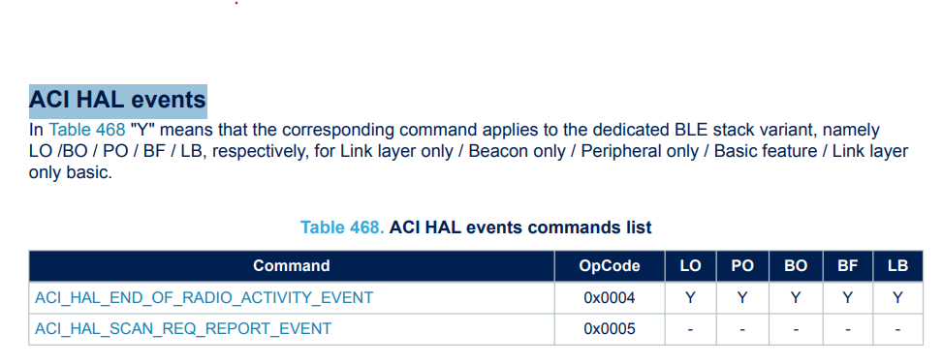Click the LO column header
Image resolution: width=943 pixels, height=364 pixels.
pyautogui.click(x=690, y=265)
